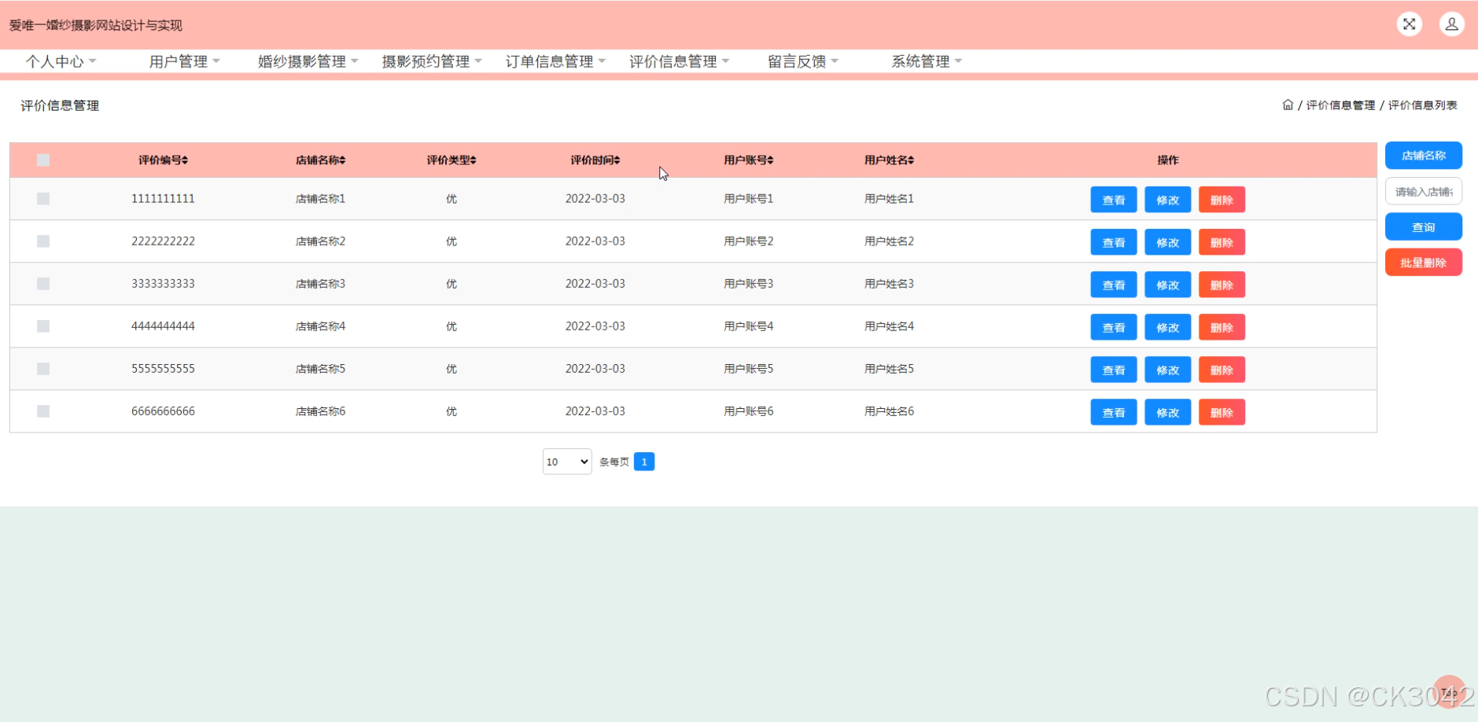The image size is (1478, 722).
Task: Select cell 用户账号1
Action: tap(748, 198)
